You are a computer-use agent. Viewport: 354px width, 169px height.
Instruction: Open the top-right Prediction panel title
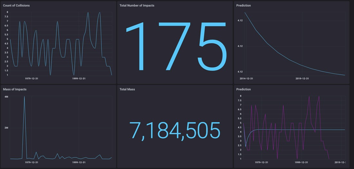tap(243, 5)
